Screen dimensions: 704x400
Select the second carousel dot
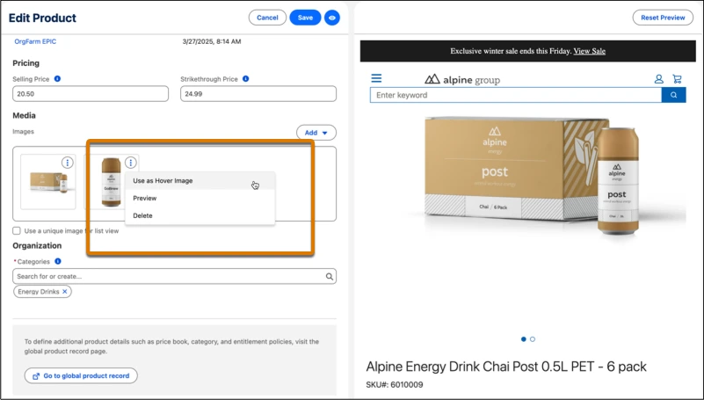tap(533, 339)
